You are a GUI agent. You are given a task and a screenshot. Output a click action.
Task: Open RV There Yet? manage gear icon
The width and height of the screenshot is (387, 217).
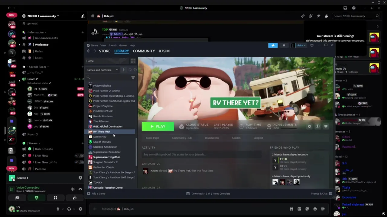pyautogui.click(x=309, y=127)
